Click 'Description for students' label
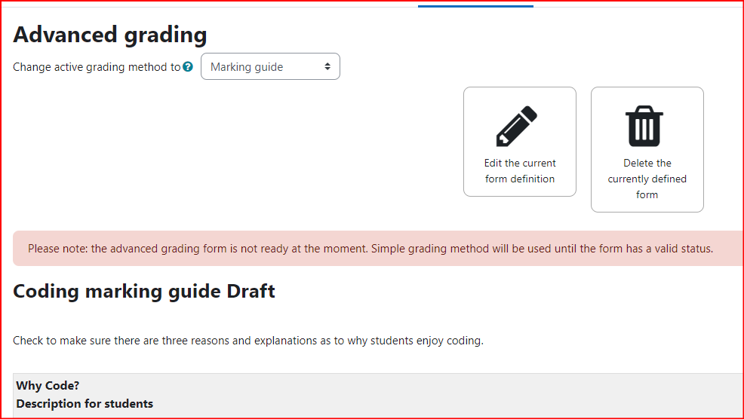 point(85,404)
